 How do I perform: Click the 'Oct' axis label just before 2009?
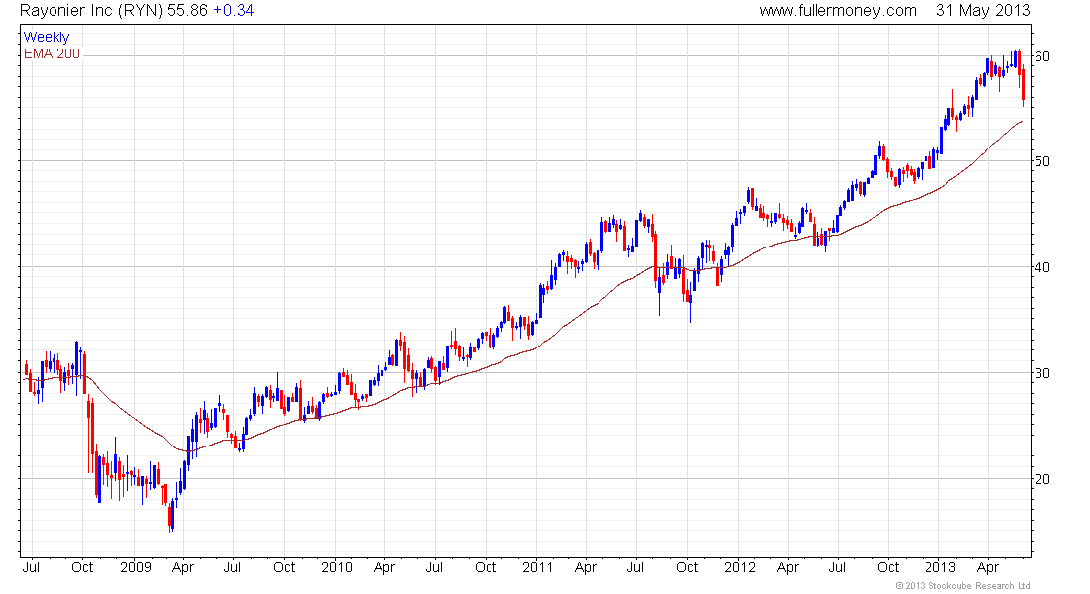82,567
